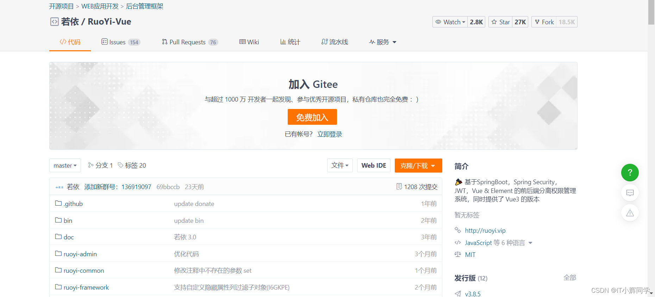
Task: Click the license scale icon beside MIT
Action: (x=458, y=254)
